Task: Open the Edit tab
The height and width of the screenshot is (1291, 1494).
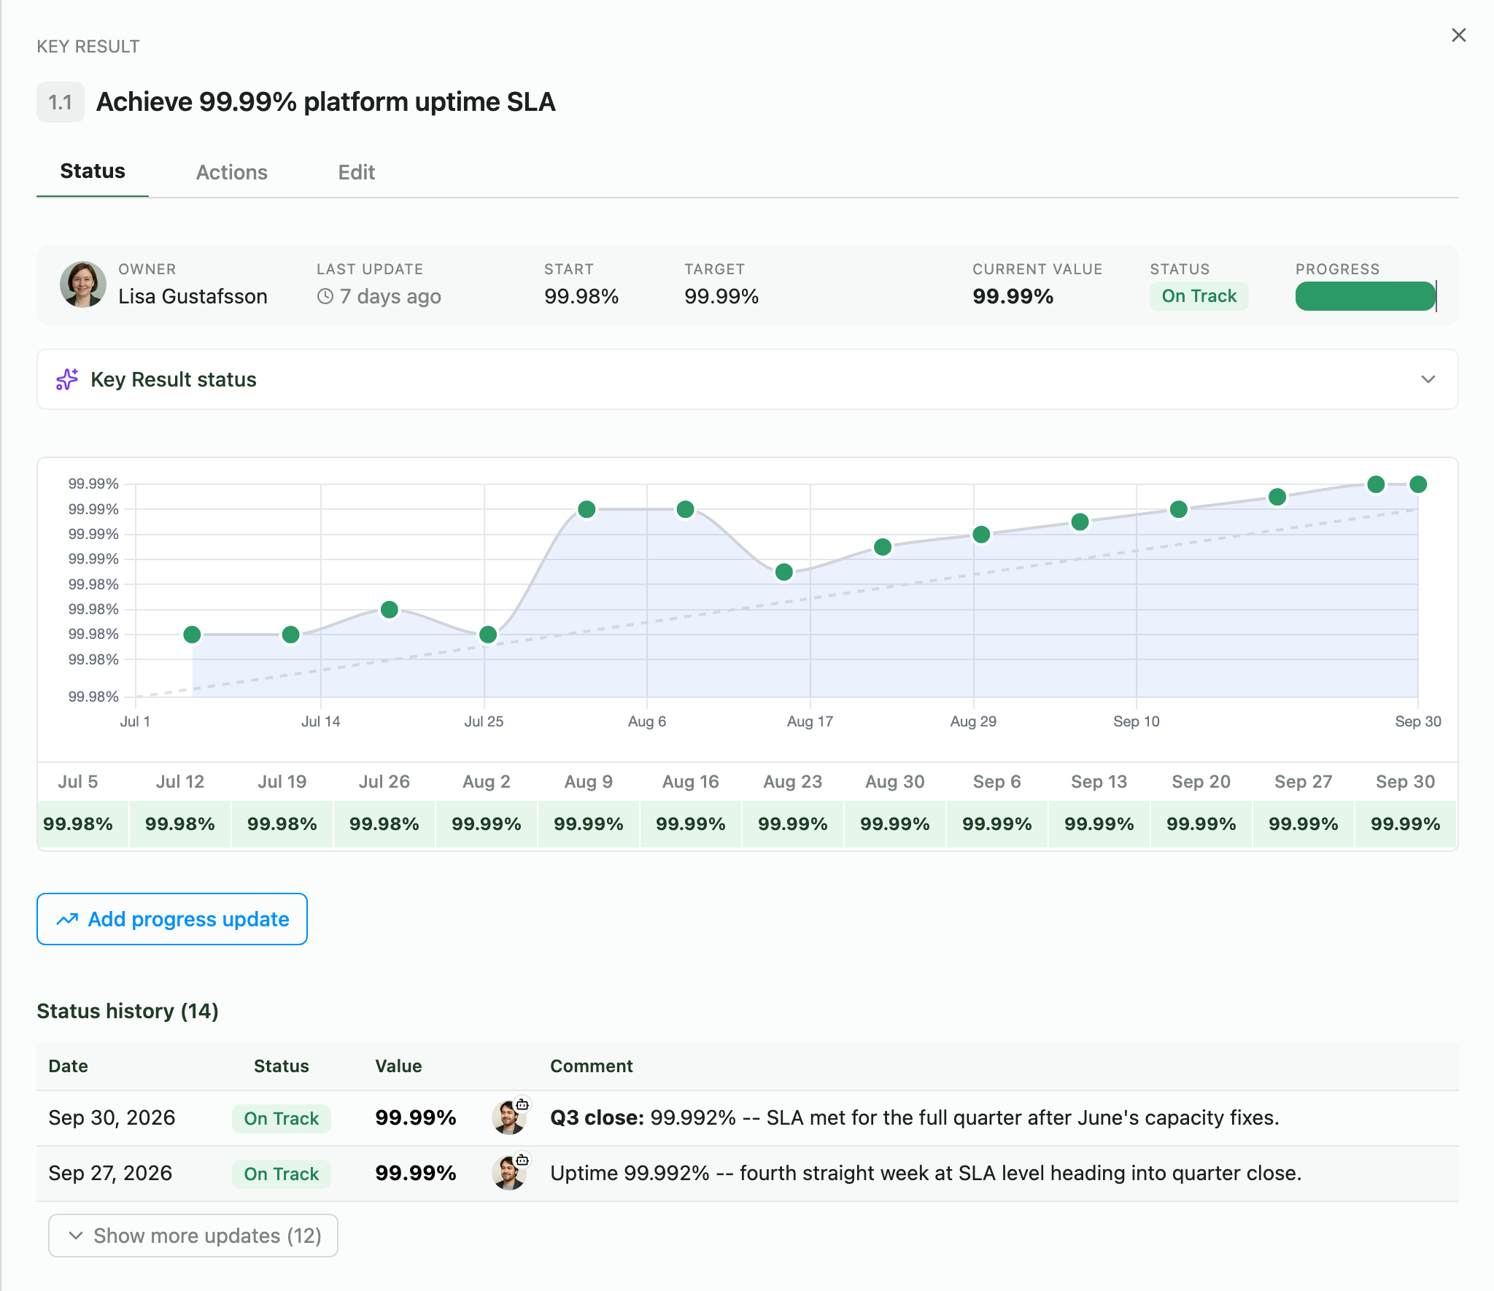Action: 356,172
